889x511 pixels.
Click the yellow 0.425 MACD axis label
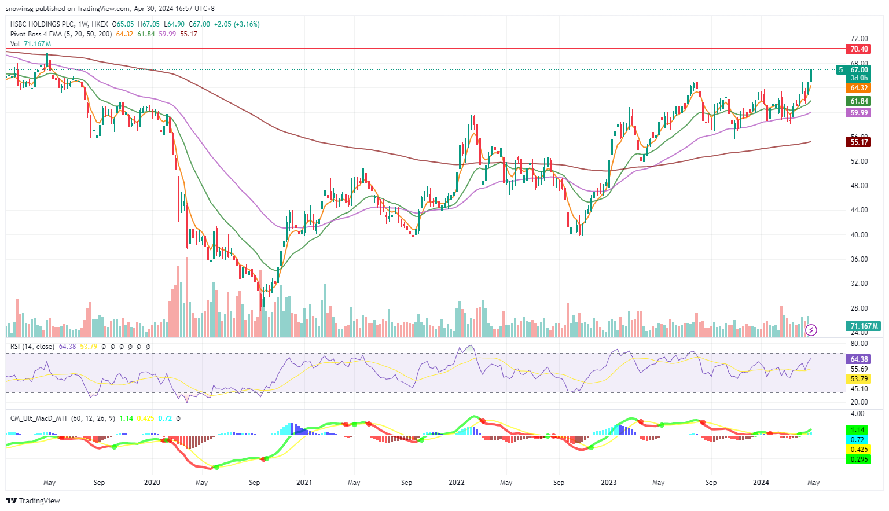858,450
